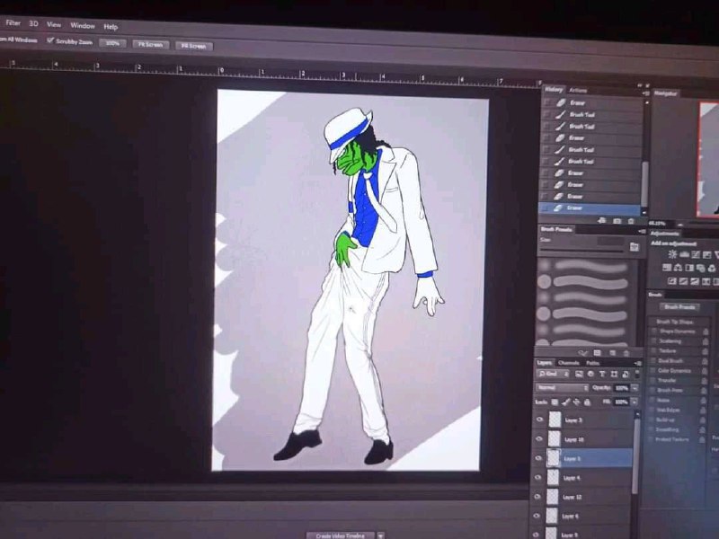This screenshot has height=539, width=719.
Task: Switch to the Channels tab
Action: tap(568, 363)
